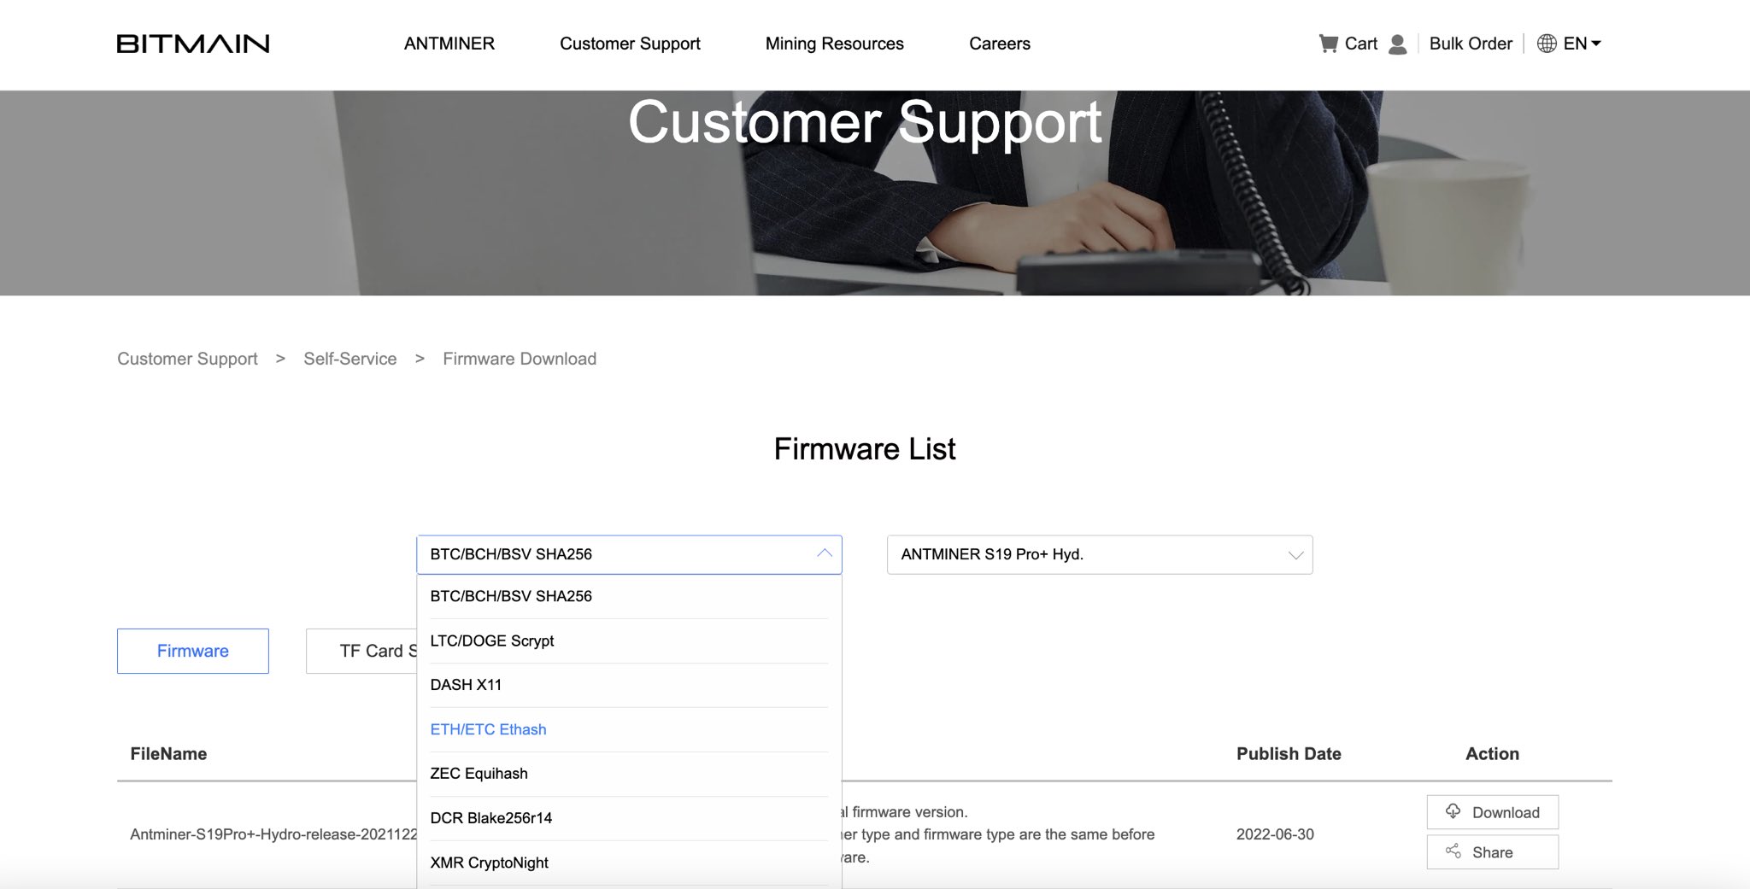Select ETH/ETC Ethash option
This screenshot has width=1750, height=889.
pyautogui.click(x=629, y=729)
